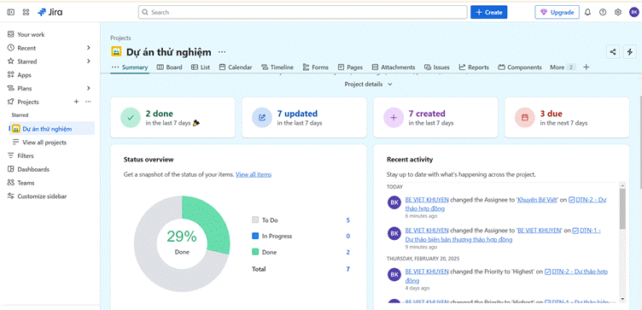Switch to the Board tab
Viewport: 642px width, 310px height.
pos(170,67)
